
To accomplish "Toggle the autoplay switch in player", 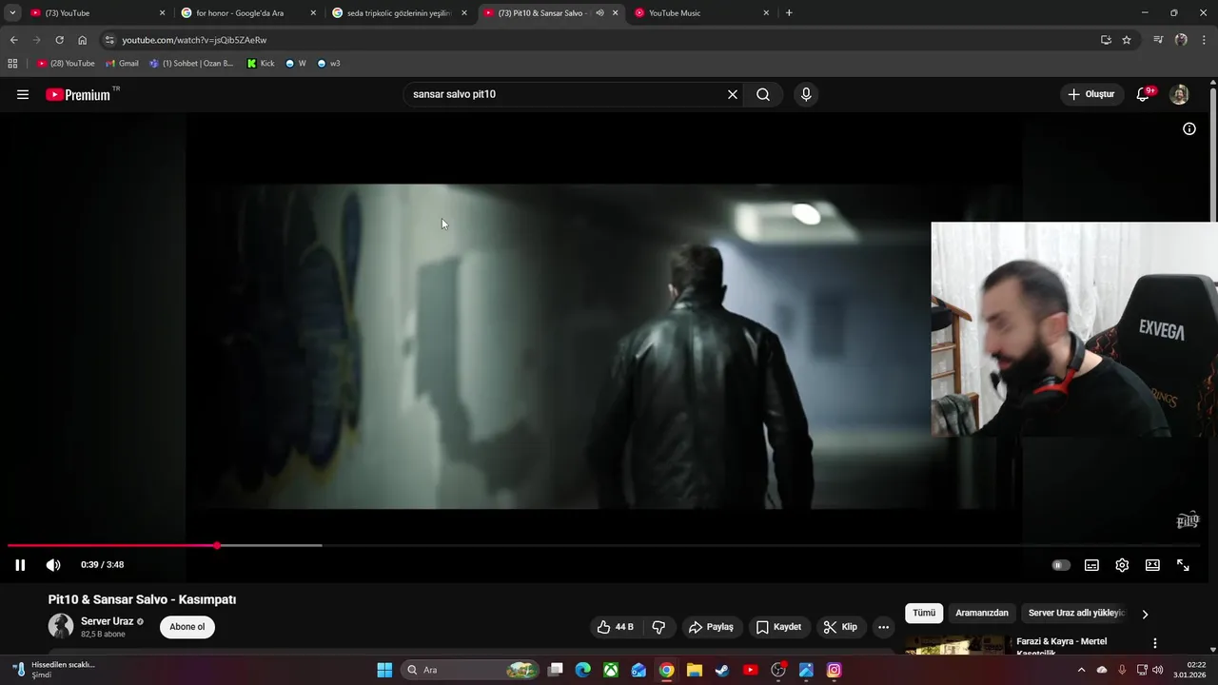I will coord(1061,565).
